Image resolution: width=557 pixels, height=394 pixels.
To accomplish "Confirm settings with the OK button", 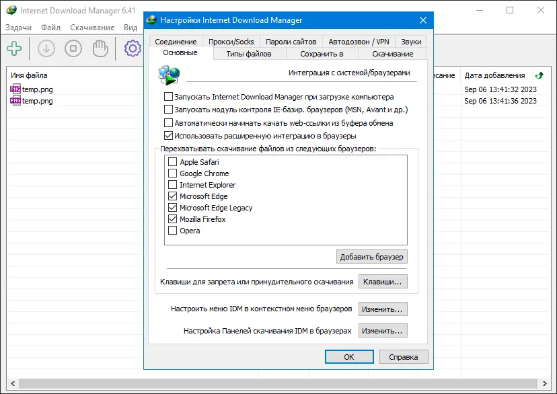I will coord(349,357).
